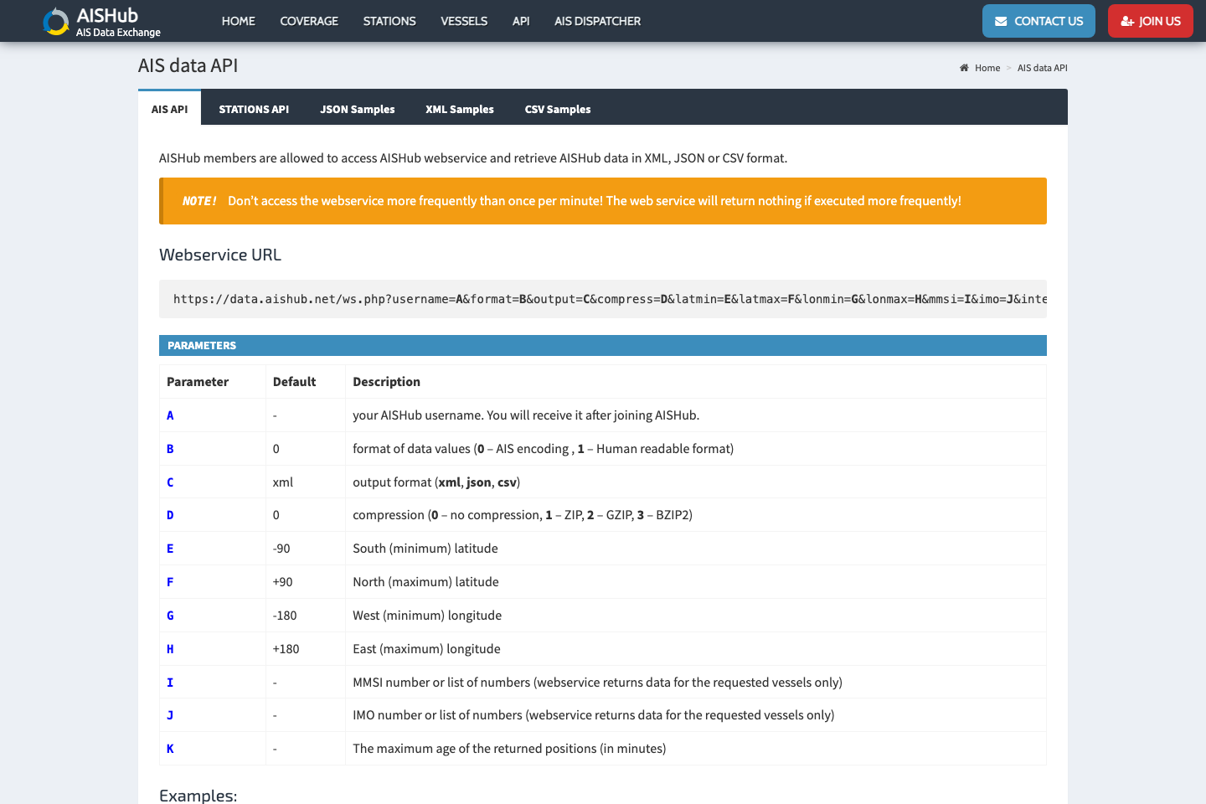Switch to the XML Samples tab
Viewport: 1206px width, 804px height.
pos(459,109)
